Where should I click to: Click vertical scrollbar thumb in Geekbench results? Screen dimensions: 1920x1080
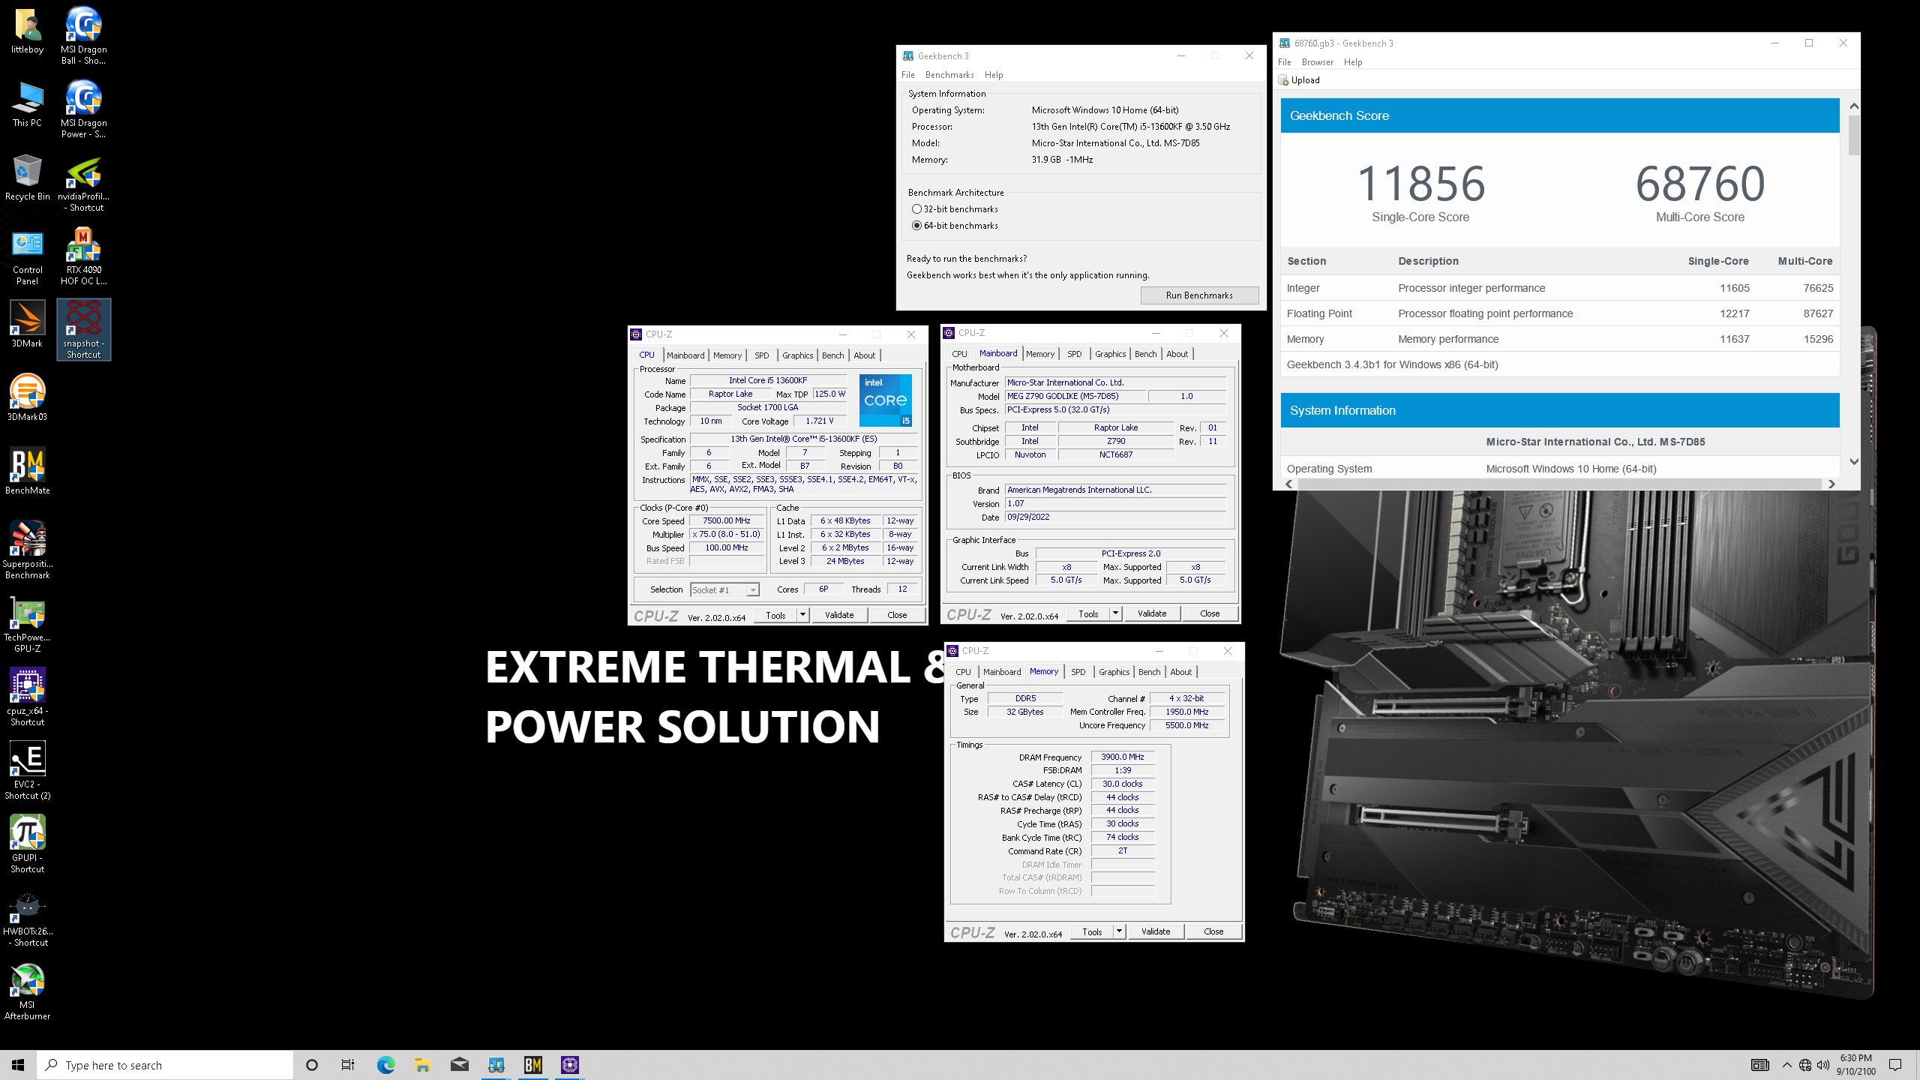tap(1854, 135)
